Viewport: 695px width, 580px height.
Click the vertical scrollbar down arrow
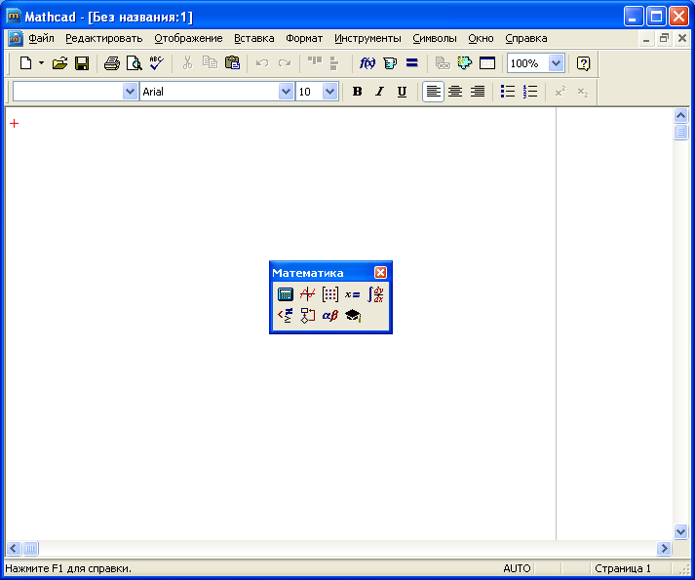point(680,531)
